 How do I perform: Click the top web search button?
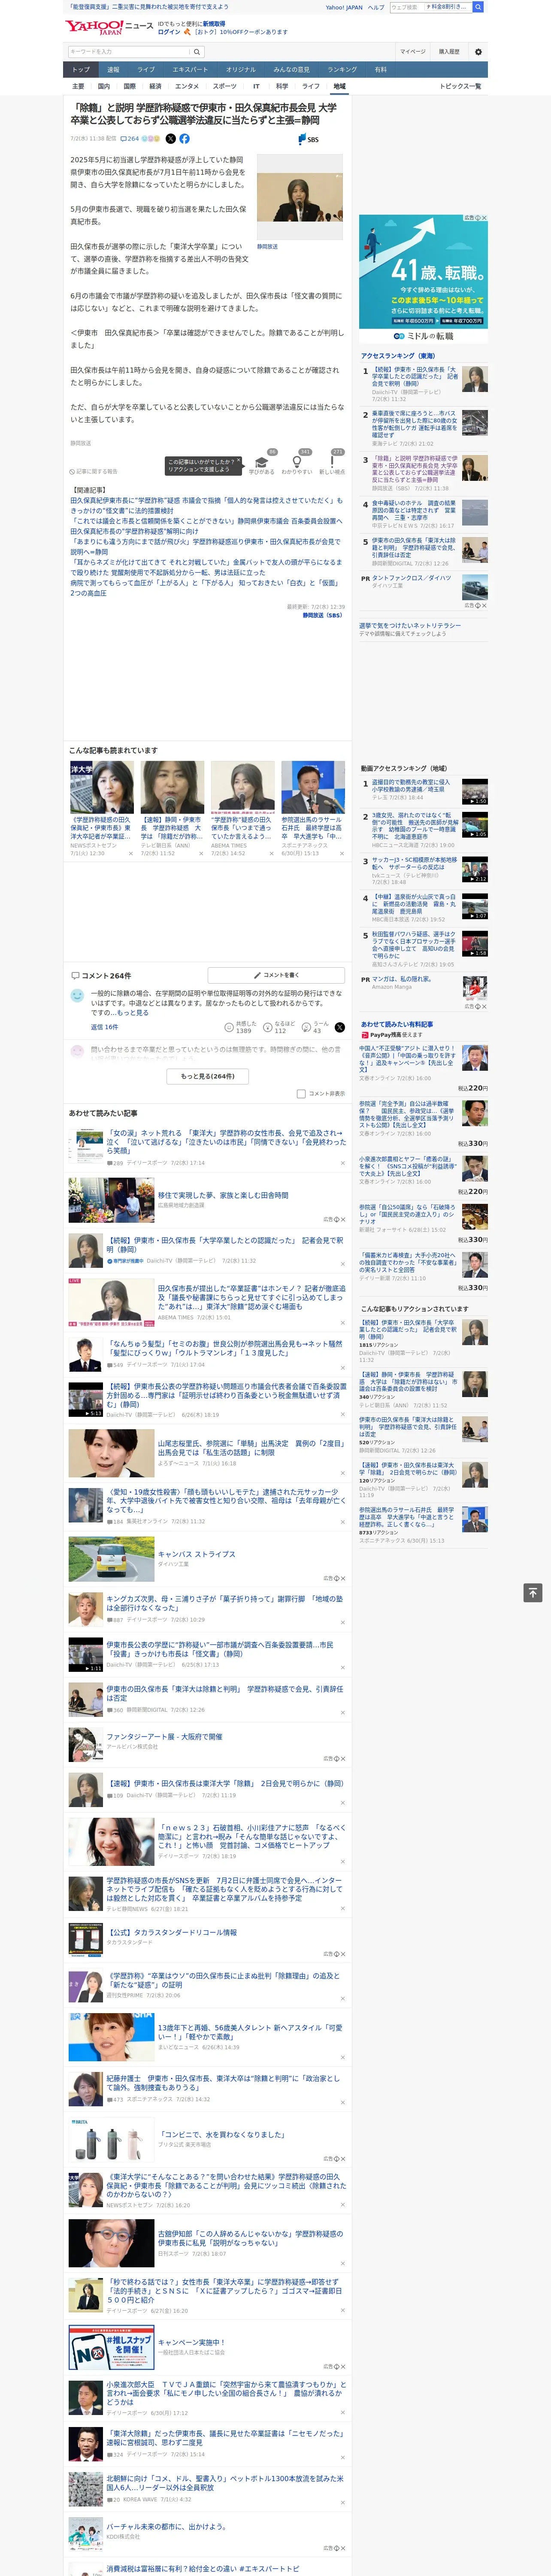click(478, 7)
